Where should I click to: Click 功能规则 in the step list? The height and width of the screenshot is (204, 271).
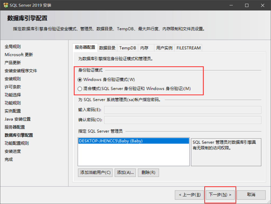[x=13, y=103]
